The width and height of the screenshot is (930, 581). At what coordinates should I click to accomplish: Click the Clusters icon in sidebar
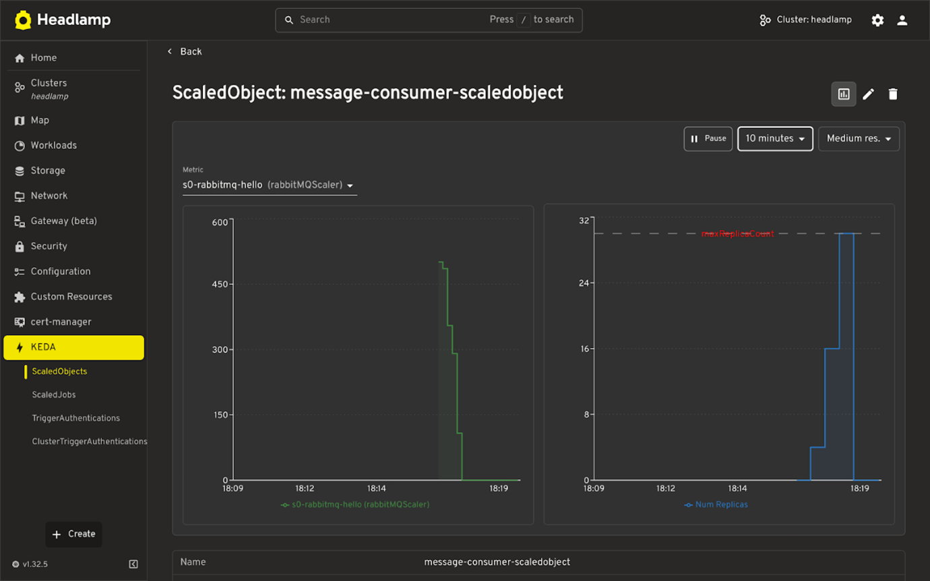(x=20, y=88)
